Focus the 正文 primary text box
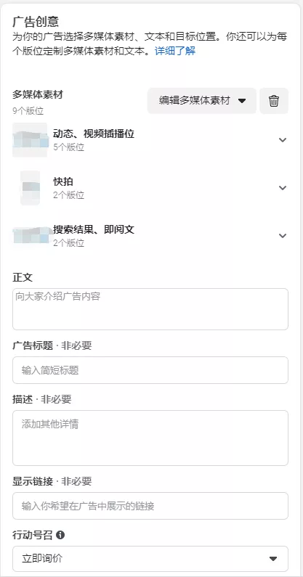 pyautogui.click(x=150, y=309)
